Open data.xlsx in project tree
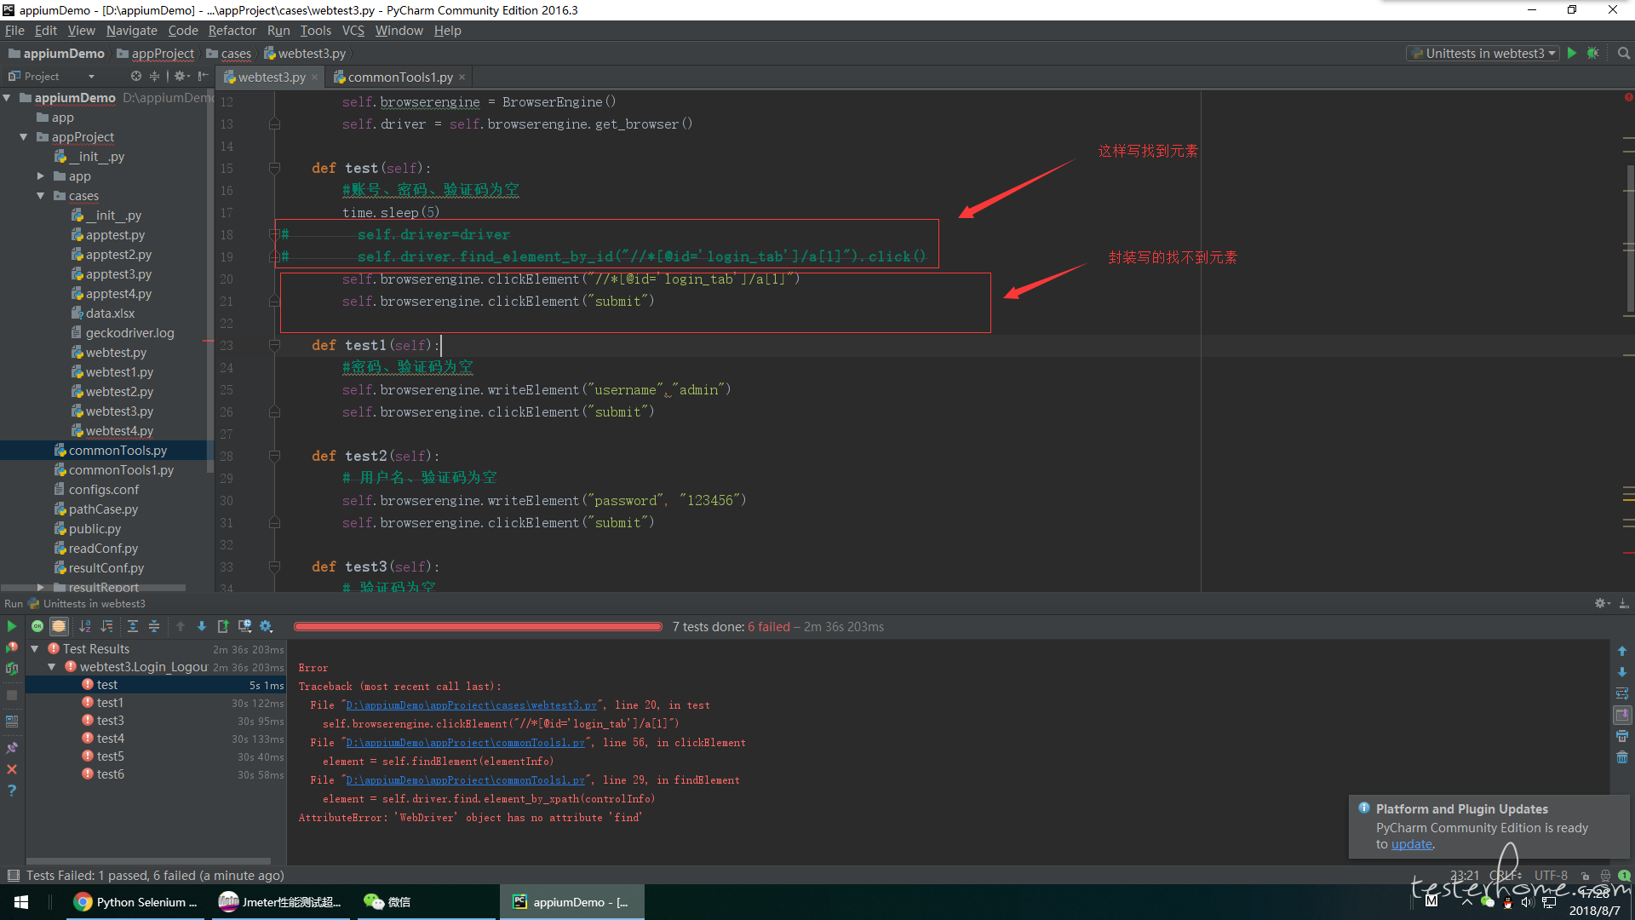Screen dimensions: 1635x920 click(x=110, y=313)
